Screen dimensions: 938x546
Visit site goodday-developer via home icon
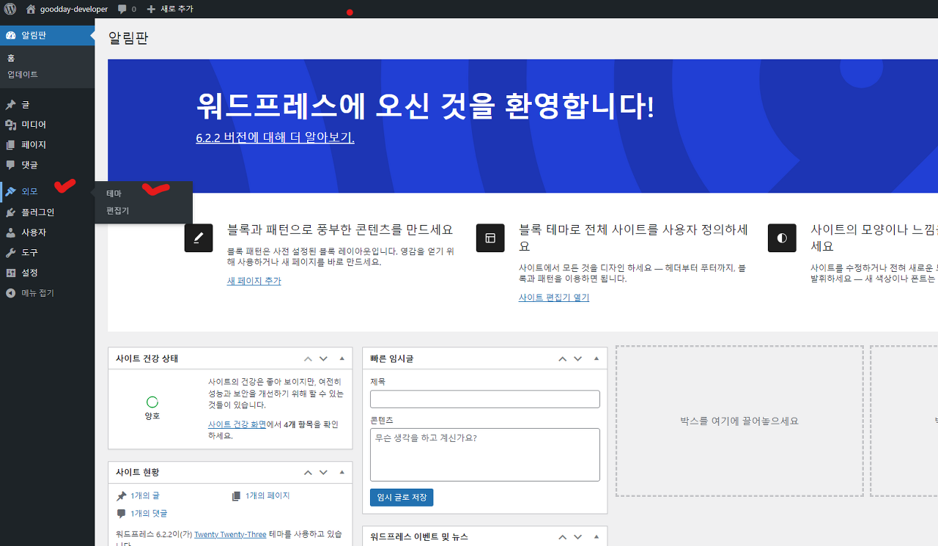pyautogui.click(x=31, y=9)
